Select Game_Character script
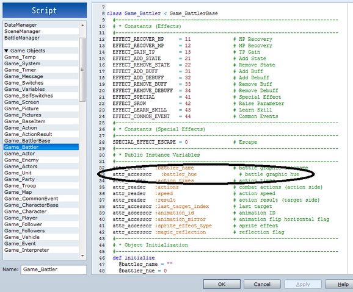This screenshot has width=353, height=292. pyautogui.click(x=41, y=212)
